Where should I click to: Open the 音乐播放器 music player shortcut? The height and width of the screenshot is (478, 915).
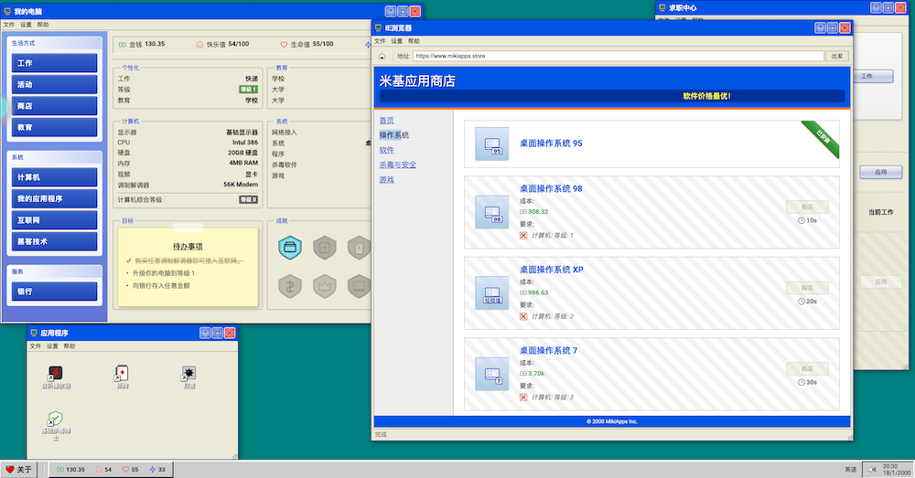point(56,373)
